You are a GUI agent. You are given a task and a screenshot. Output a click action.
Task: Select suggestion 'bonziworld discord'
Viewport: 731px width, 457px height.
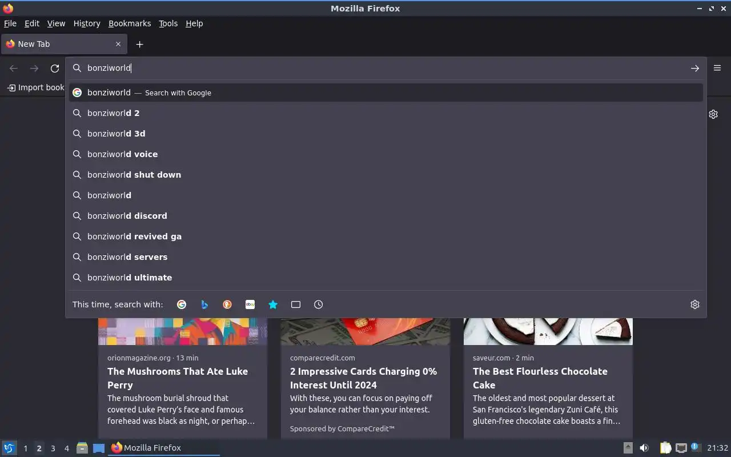pos(386,216)
